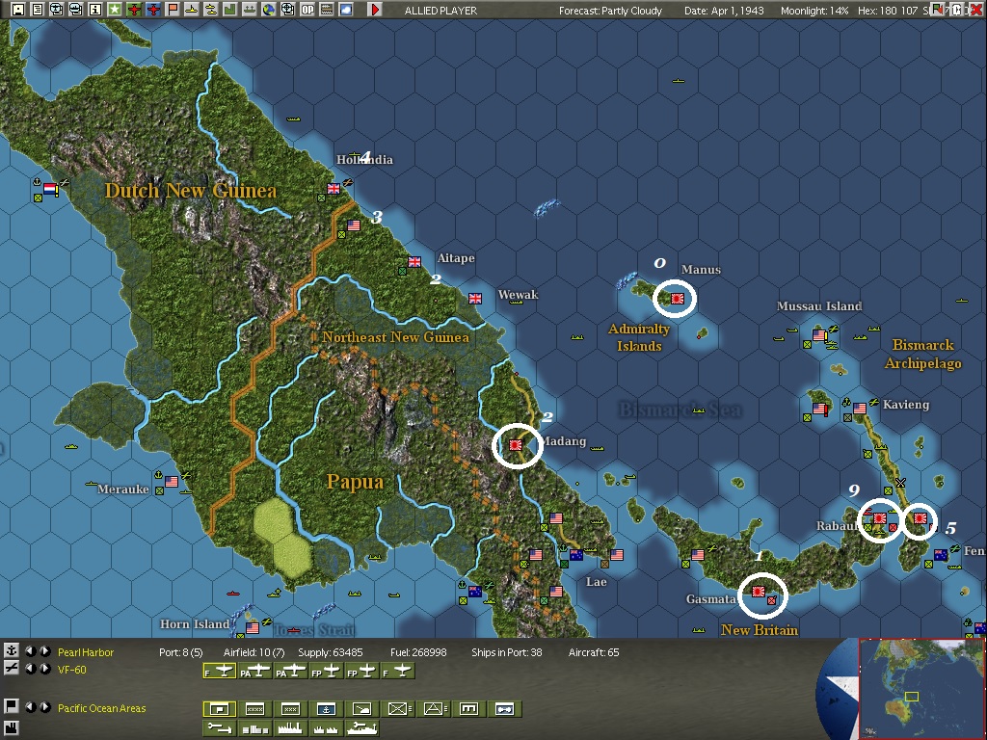Viewport: 987px width, 740px height.
Task: Select the engineer bracket unit symbol button
Action: tap(469, 709)
